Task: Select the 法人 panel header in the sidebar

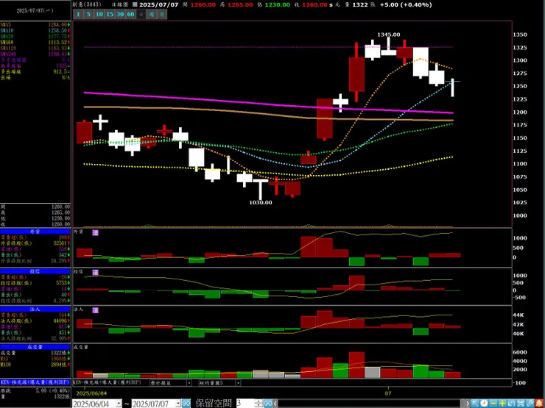Action: 35,309
